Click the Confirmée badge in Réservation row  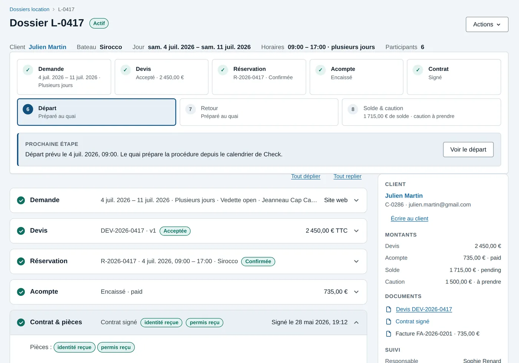click(x=258, y=261)
